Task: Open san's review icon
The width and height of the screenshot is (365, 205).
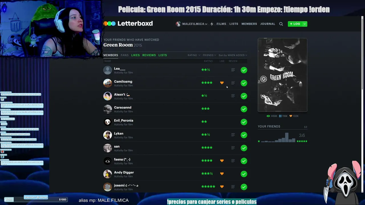Action: point(233,148)
